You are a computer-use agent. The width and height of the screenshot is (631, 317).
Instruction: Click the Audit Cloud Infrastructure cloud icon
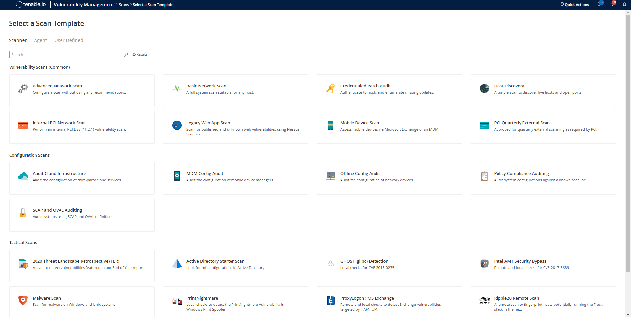(23, 176)
